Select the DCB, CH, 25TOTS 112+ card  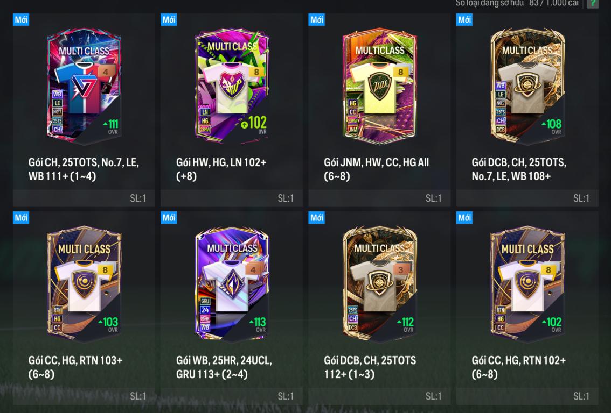click(379, 284)
